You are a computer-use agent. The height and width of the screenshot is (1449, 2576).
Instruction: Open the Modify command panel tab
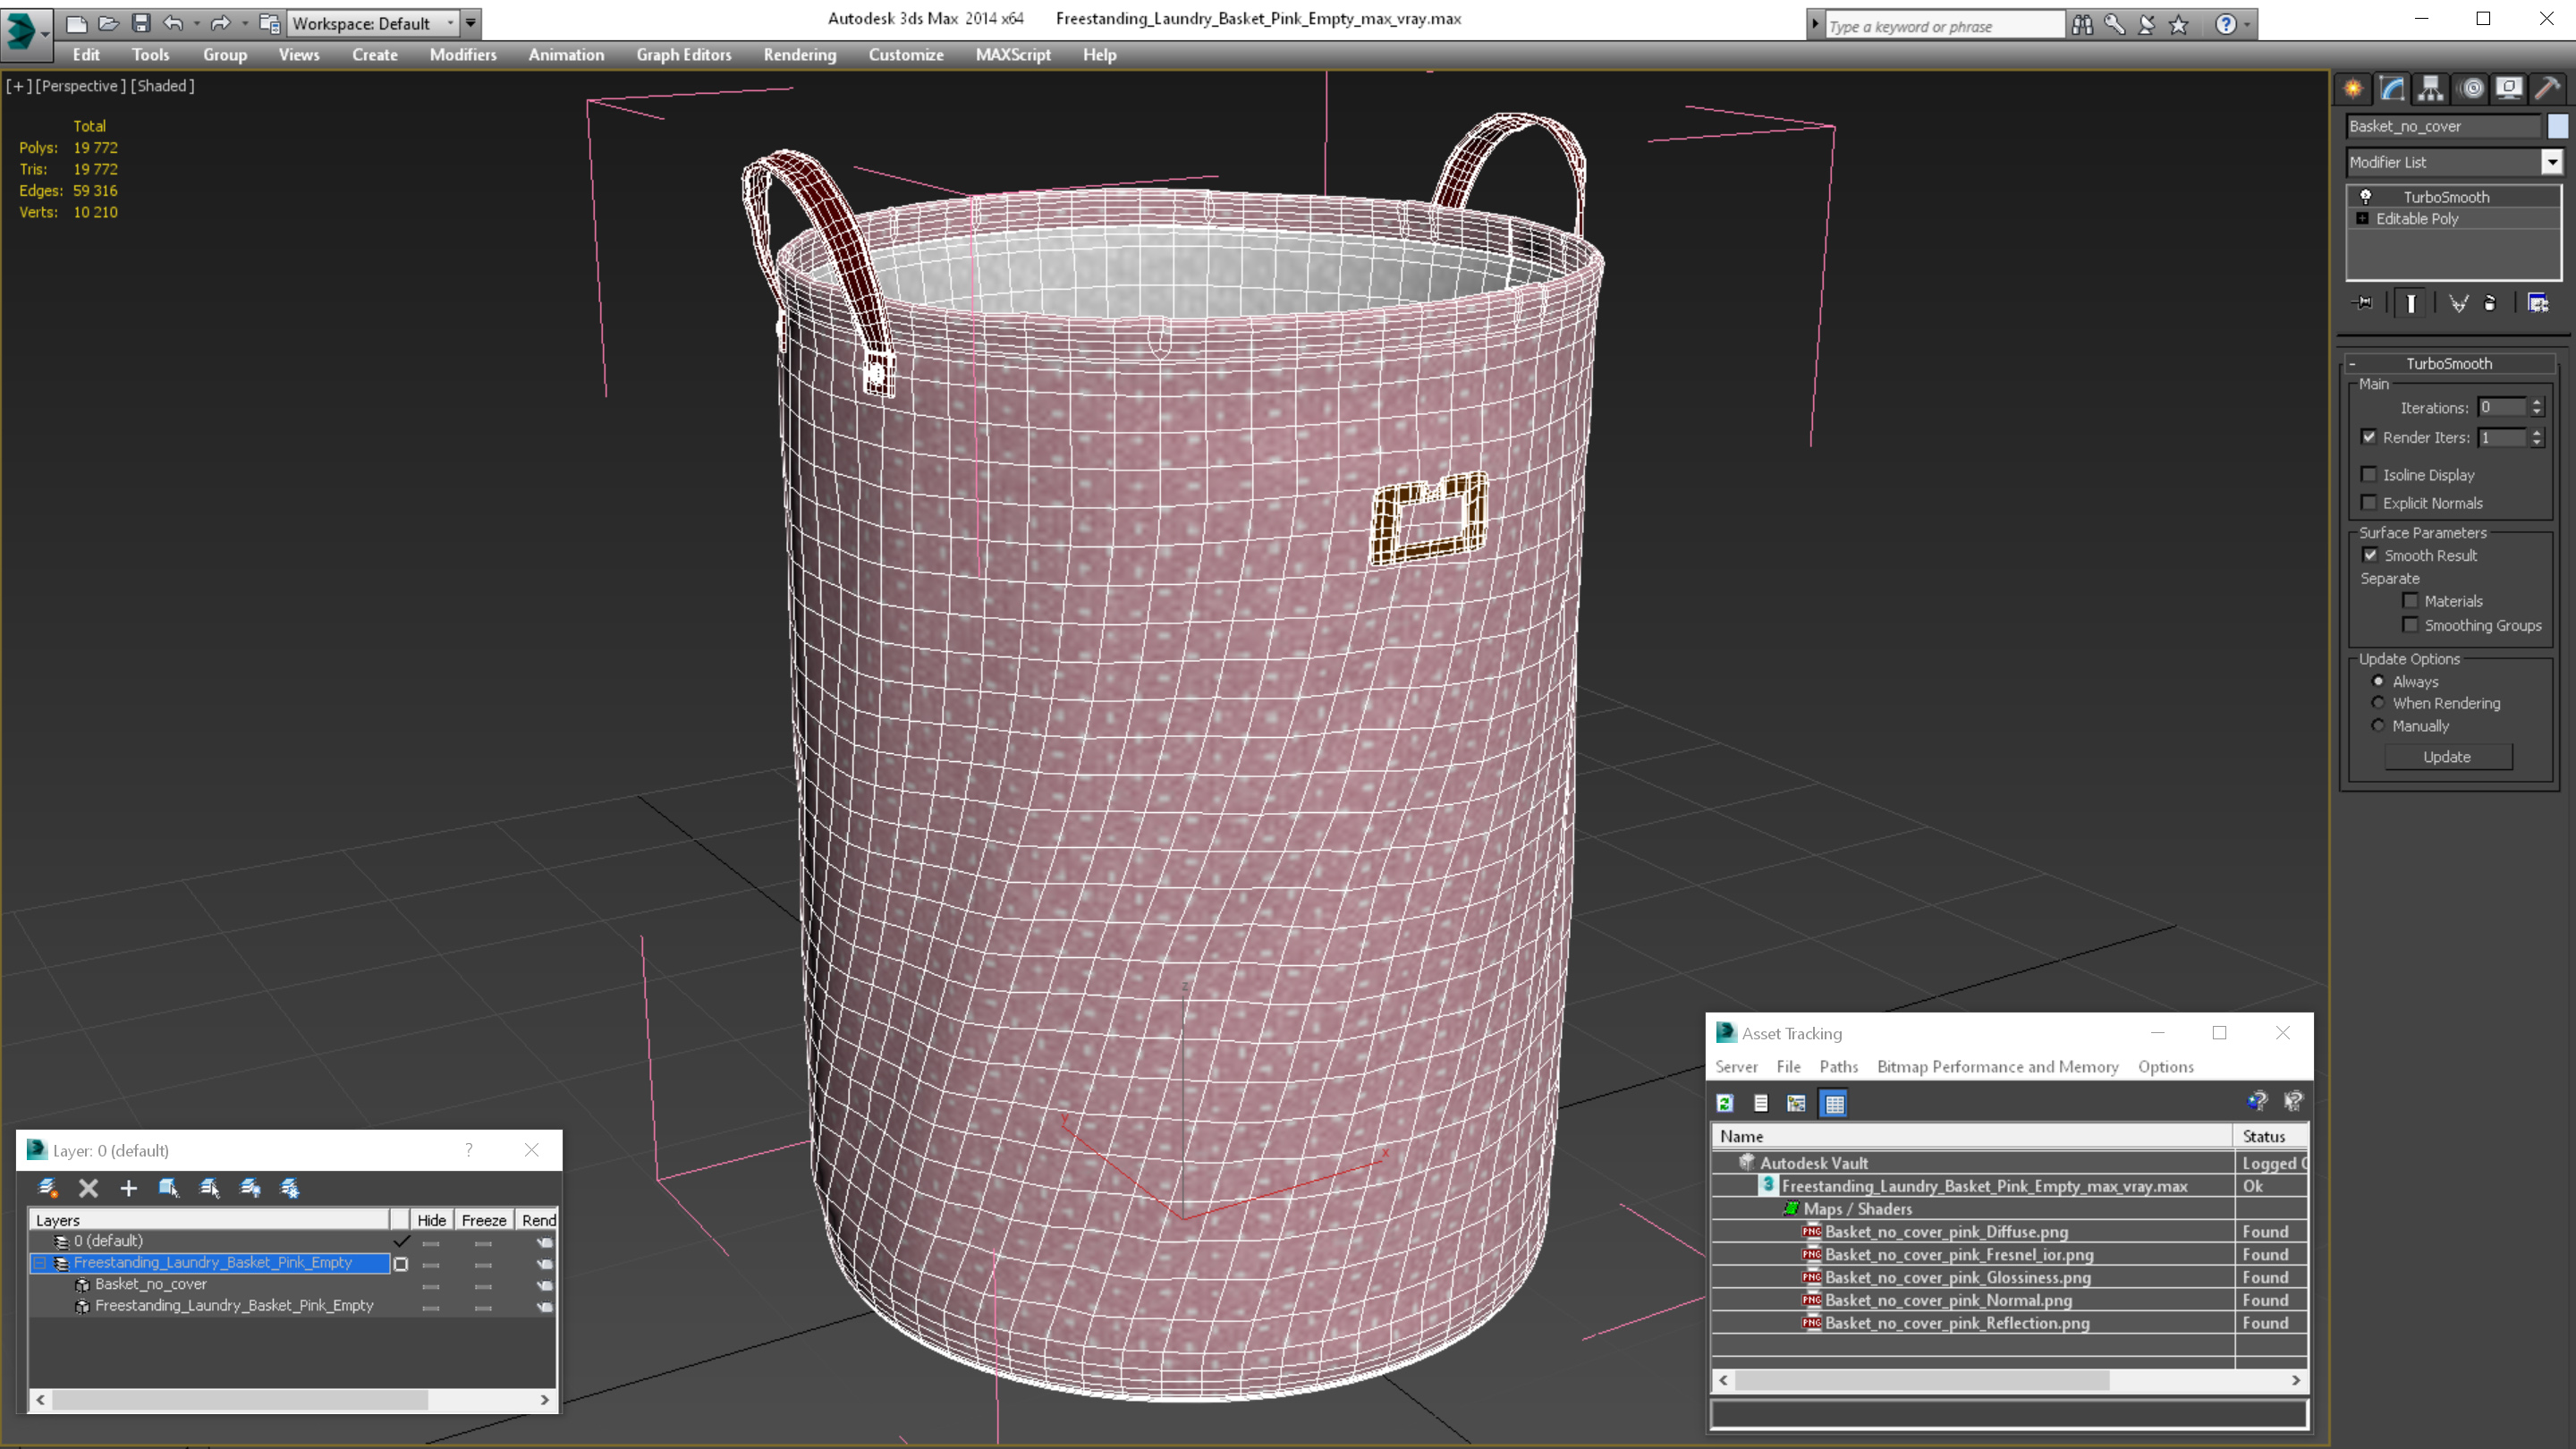2392,89
